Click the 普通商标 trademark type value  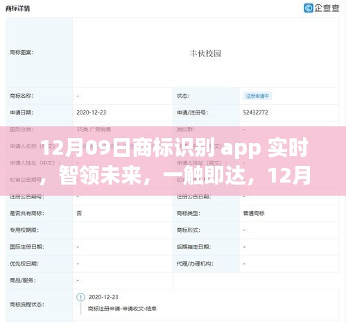pos(254,213)
